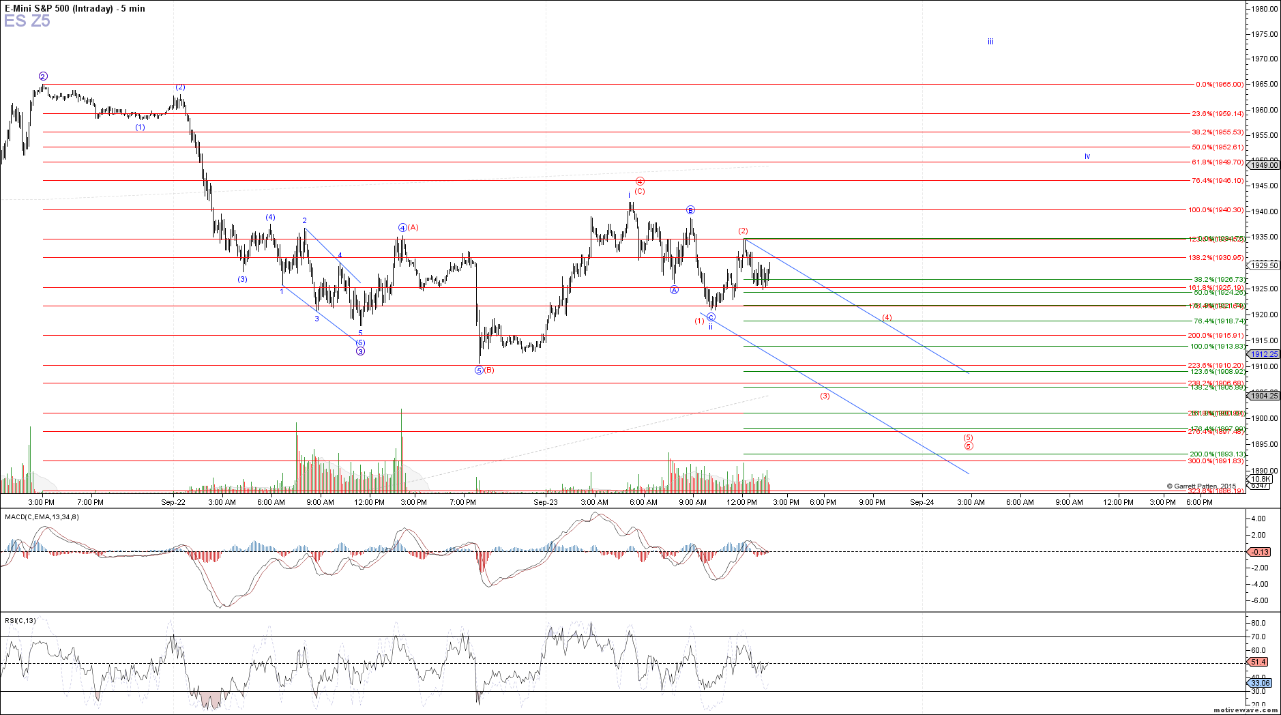Screen dimensions: 1281x715
Task: Click the chart title E-Mini S&P 500 (Intraday)
Action: coord(59,8)
